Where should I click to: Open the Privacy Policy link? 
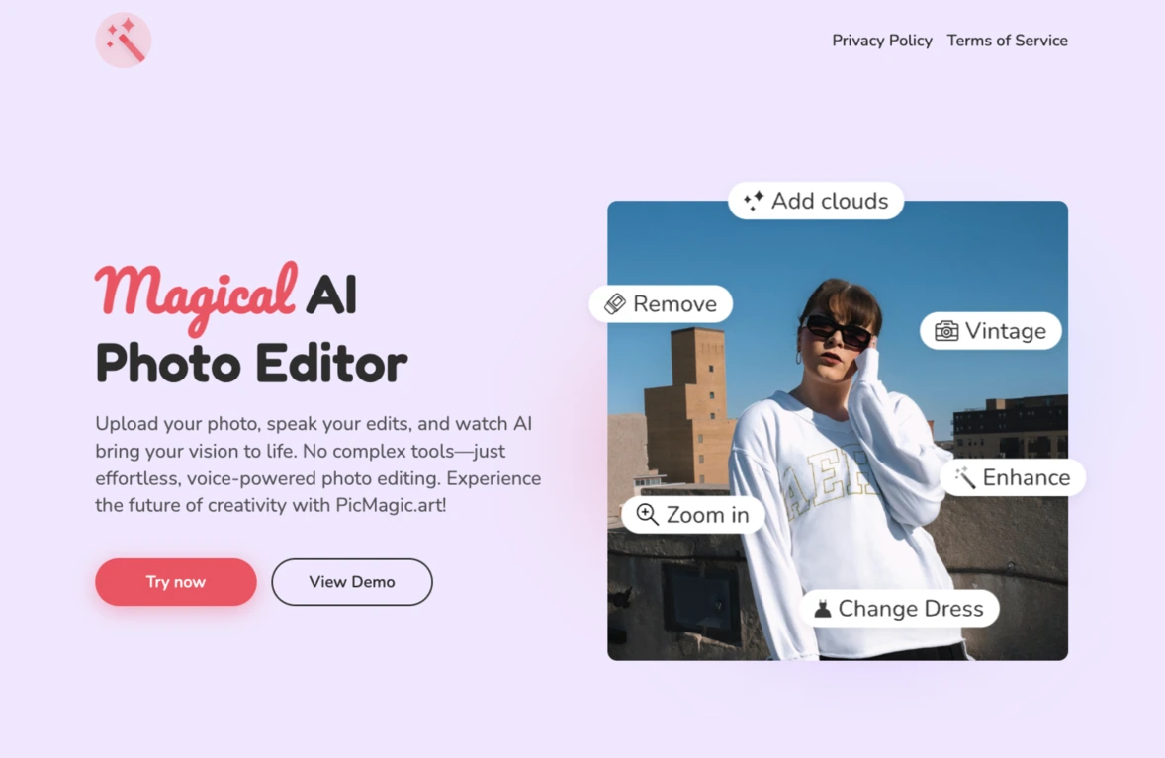coord(881,41)
